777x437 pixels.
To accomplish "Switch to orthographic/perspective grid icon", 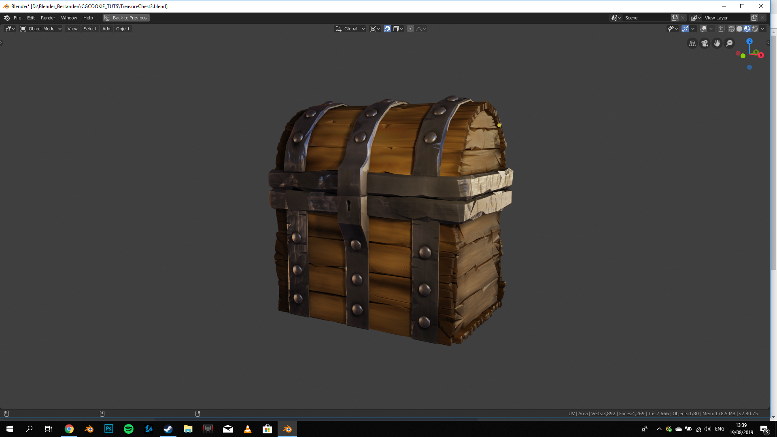I will point(692,43).
